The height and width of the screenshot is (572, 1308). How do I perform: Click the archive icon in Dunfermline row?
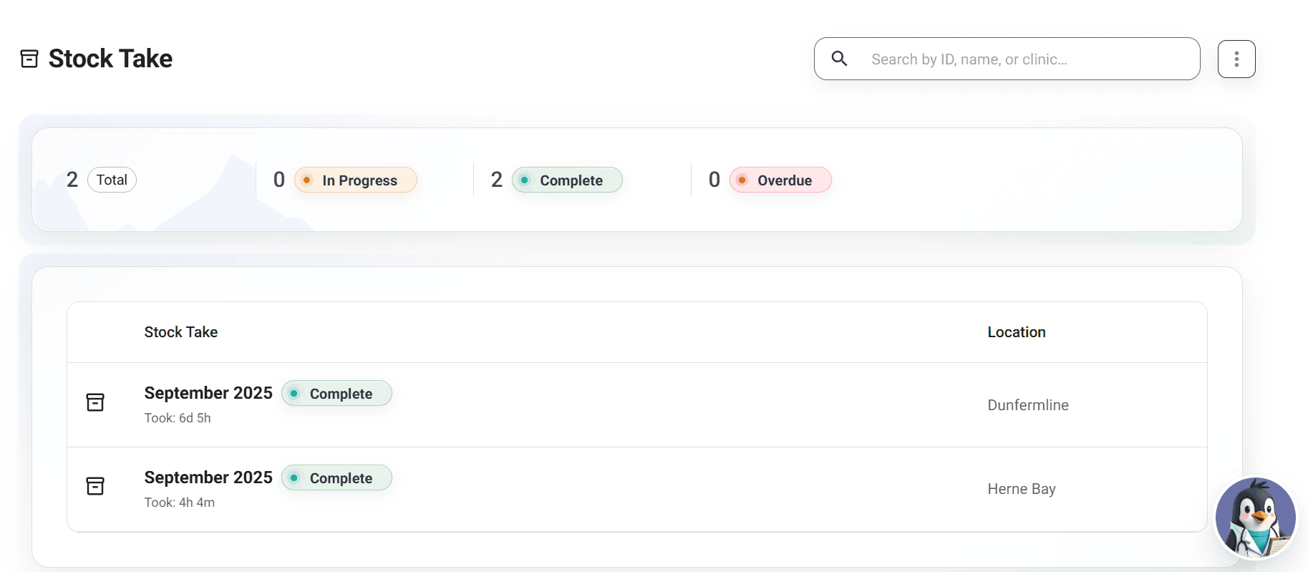(95, 402)
